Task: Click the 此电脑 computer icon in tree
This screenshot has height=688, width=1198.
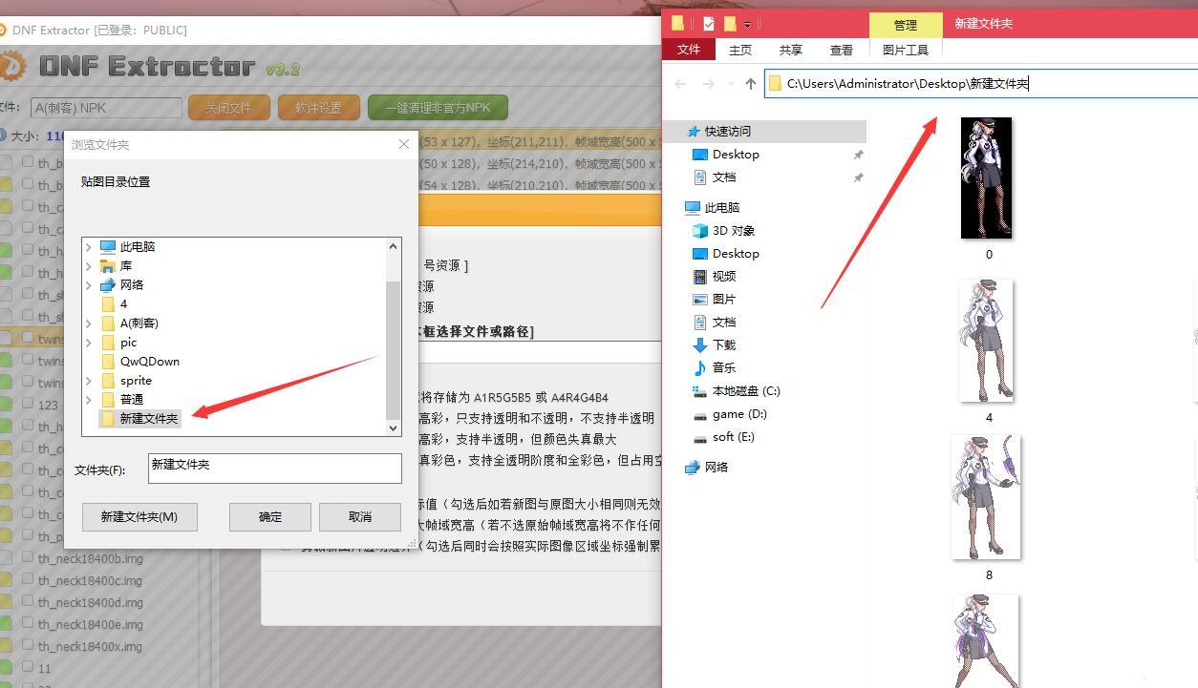Action: coord(107,247)
